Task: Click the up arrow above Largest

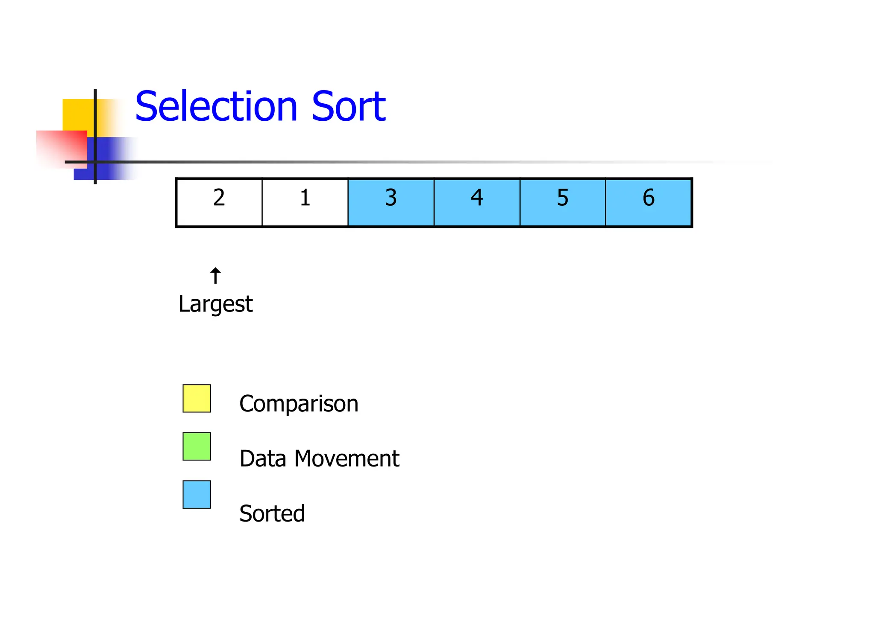Action: [215, 276]
